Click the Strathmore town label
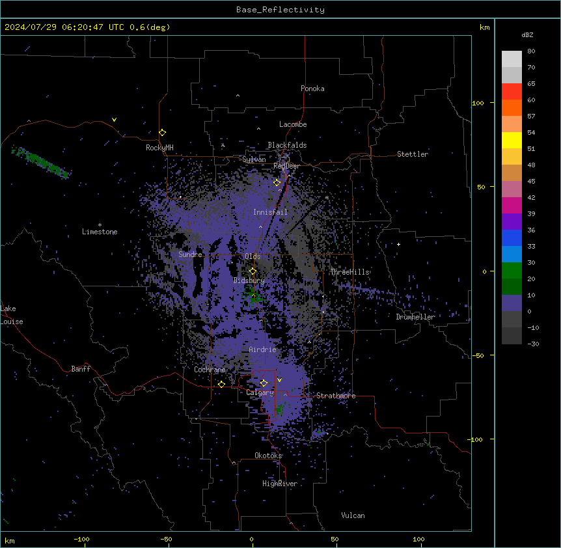This screenshot has width=561, height=548. point(336,396)
